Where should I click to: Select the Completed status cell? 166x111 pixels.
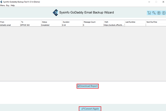pyautogui.click(x=52, y=25)
